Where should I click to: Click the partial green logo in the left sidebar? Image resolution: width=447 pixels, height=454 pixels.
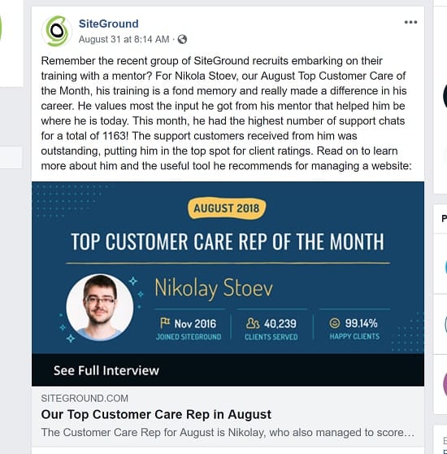pyautogui.click(x=1, y=28)
